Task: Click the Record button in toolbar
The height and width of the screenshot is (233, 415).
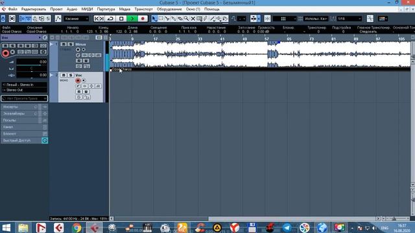Action: (143, 19)
